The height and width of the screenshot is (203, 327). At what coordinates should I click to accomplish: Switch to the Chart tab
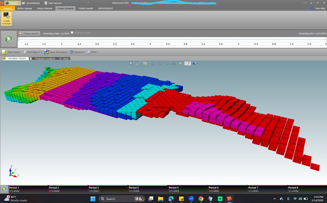(64, 59)
